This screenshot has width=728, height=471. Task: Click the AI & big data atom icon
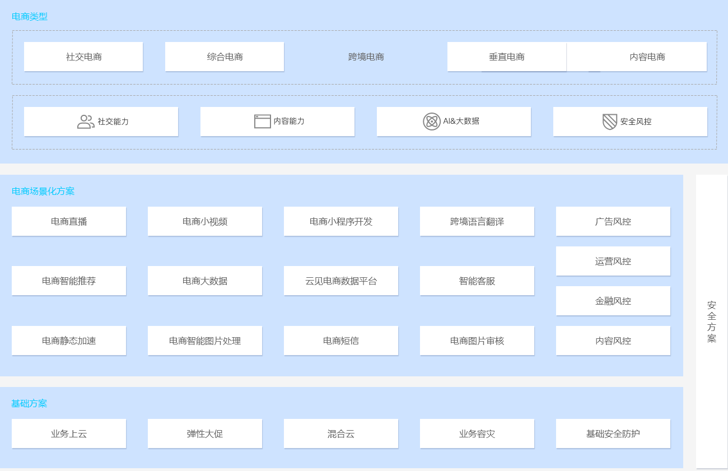point(432,122)
